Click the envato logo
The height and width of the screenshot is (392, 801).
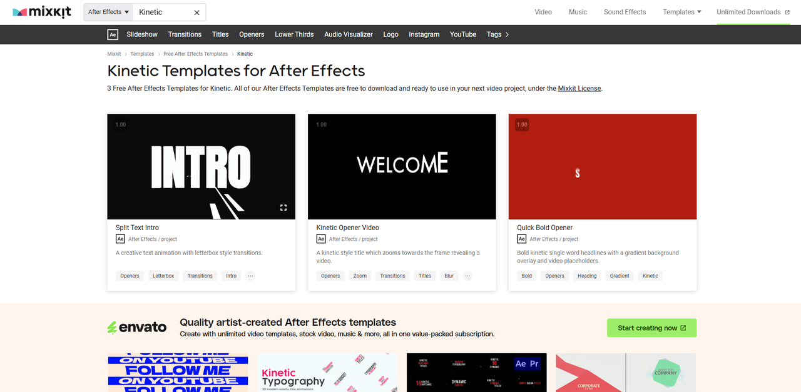click(137, 328)
